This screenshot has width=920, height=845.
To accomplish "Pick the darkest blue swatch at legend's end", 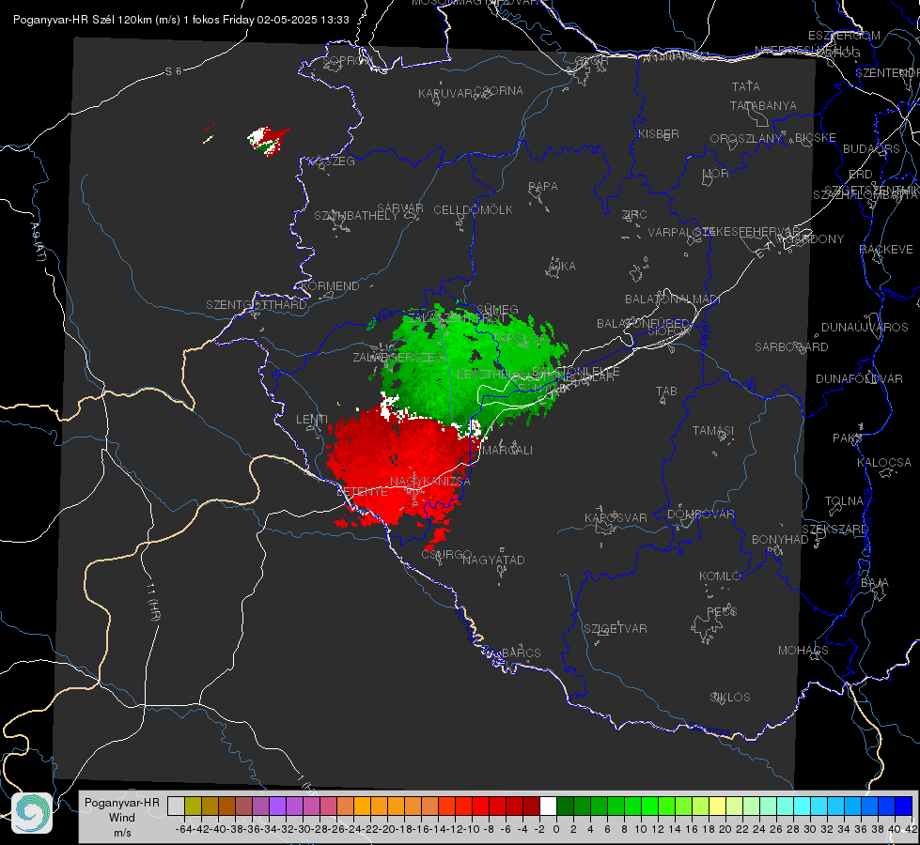I will [x=904, y=806].
